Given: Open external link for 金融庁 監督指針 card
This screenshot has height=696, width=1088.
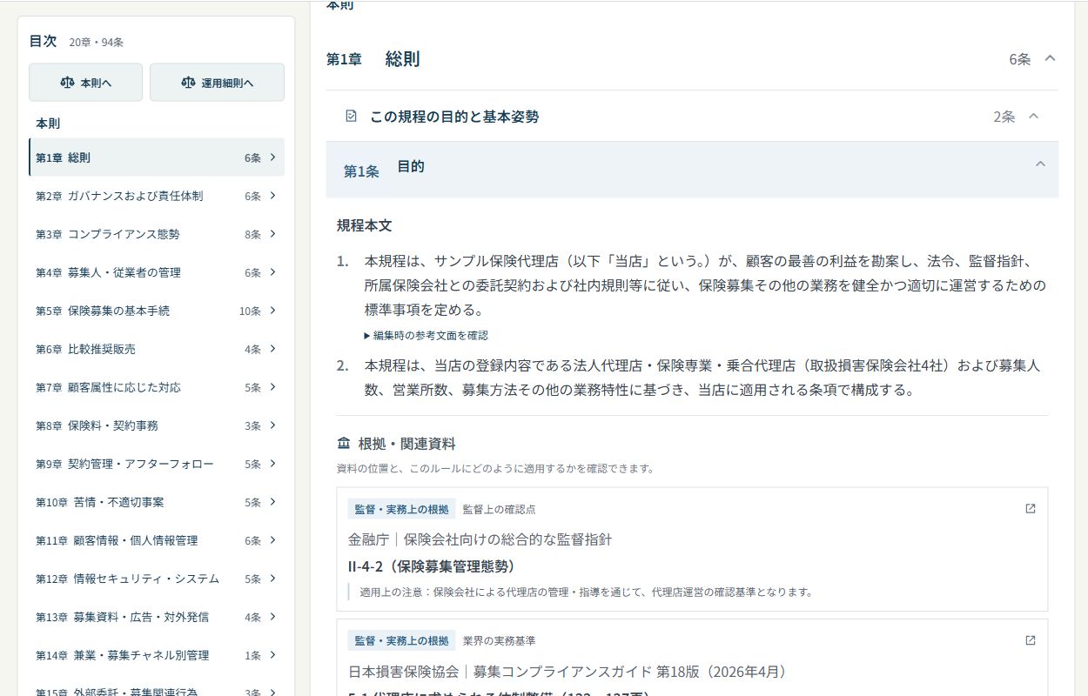Looking at the screenshot, I should 1031,509.
